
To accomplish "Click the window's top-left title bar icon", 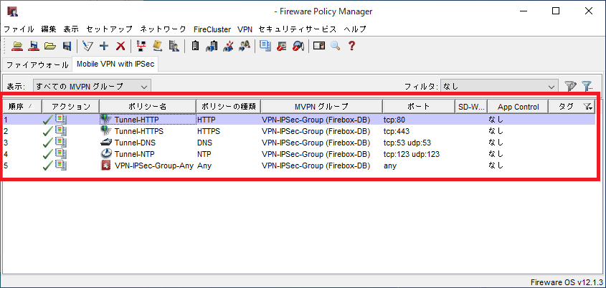I will pos(12,11).
